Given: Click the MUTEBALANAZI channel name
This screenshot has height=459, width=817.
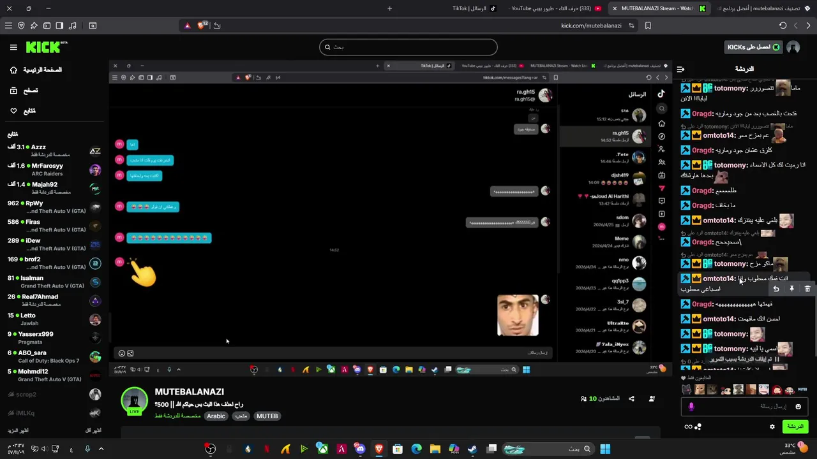Looking at the screenshot, I should [190, 391].
